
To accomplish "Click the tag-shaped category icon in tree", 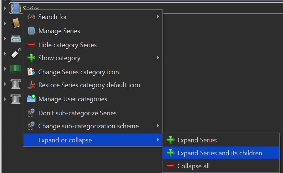I will pyautogui.click(x=15, y=54).
